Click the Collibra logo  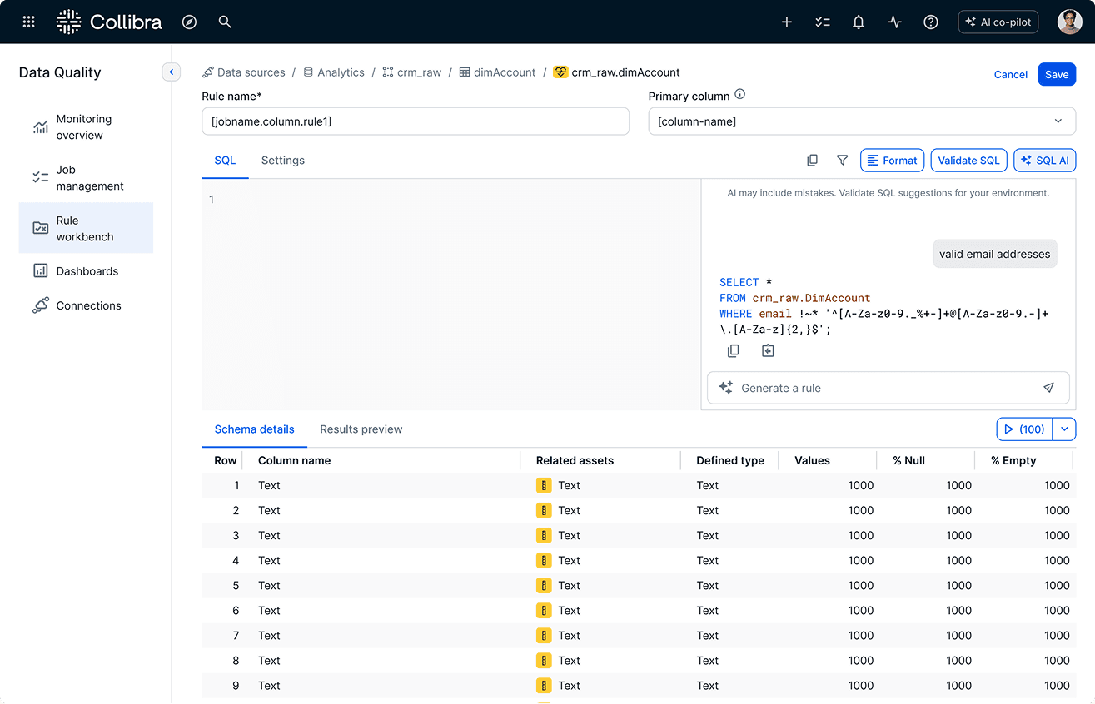109,22
